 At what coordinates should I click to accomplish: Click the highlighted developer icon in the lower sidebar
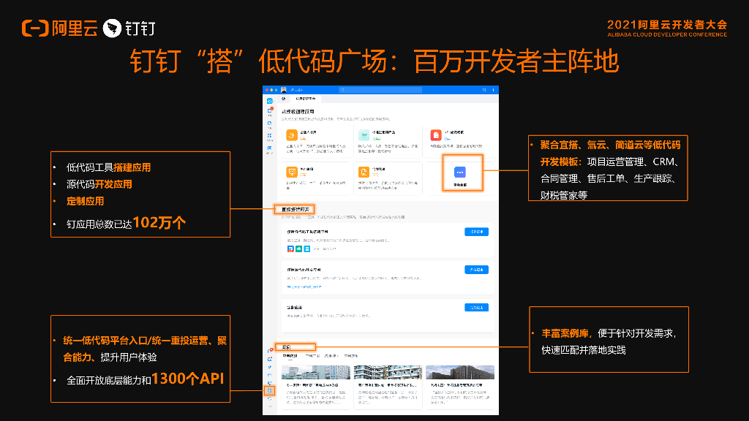269,390
